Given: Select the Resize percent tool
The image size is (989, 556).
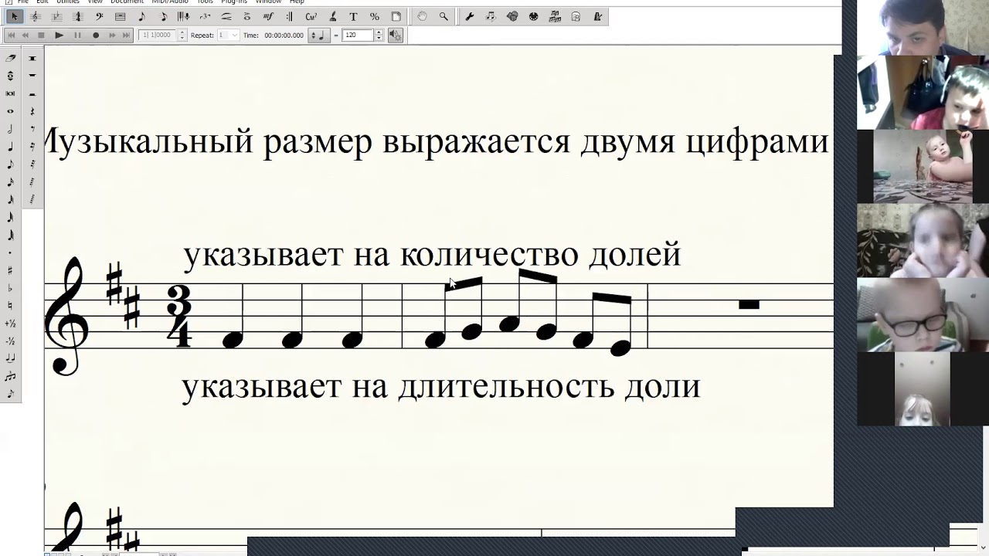Looking at the screenshot, I should 374,16.
